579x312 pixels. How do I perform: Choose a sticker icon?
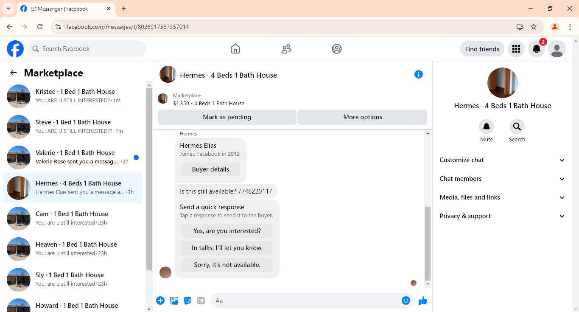coord(187,301)
